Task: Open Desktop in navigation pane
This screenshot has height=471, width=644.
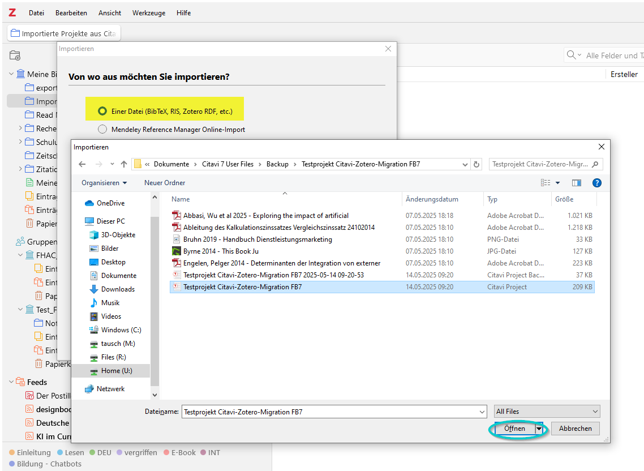Action: pos(108,262)
